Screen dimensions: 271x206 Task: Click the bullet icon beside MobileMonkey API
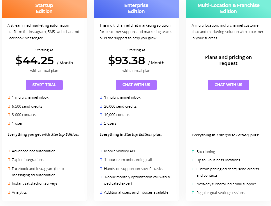(101, 151)
